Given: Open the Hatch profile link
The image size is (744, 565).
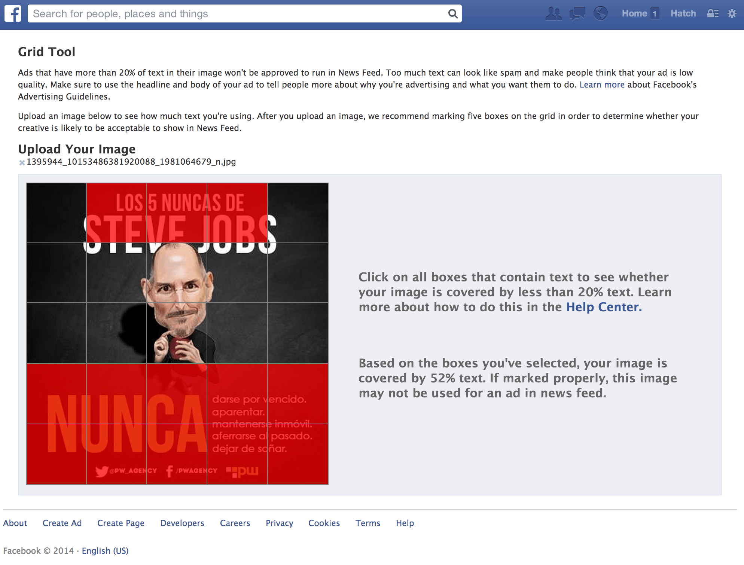Looking at the screenshot, I should tap(683, 13).
